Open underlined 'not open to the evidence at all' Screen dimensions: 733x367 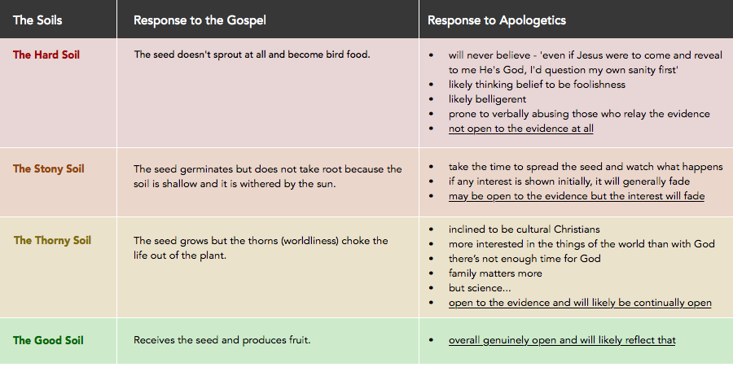pos(520,129)
